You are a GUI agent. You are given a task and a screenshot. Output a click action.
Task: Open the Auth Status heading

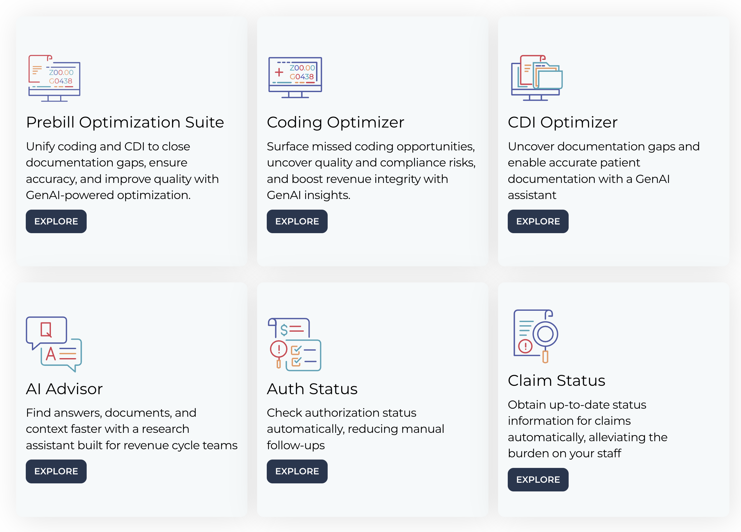click(x=312, y=389)
